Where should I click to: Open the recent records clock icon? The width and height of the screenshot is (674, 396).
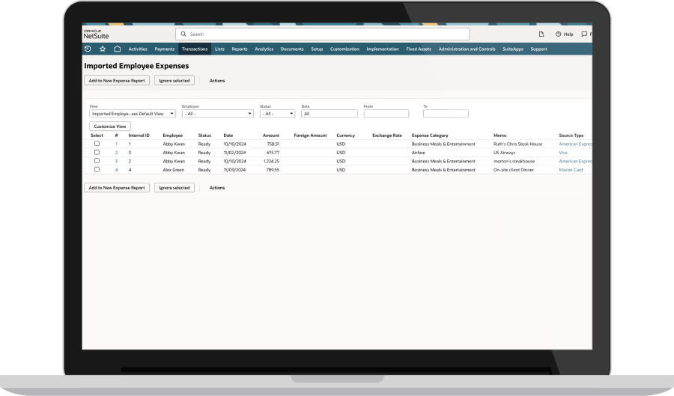(x=88, y=49)
